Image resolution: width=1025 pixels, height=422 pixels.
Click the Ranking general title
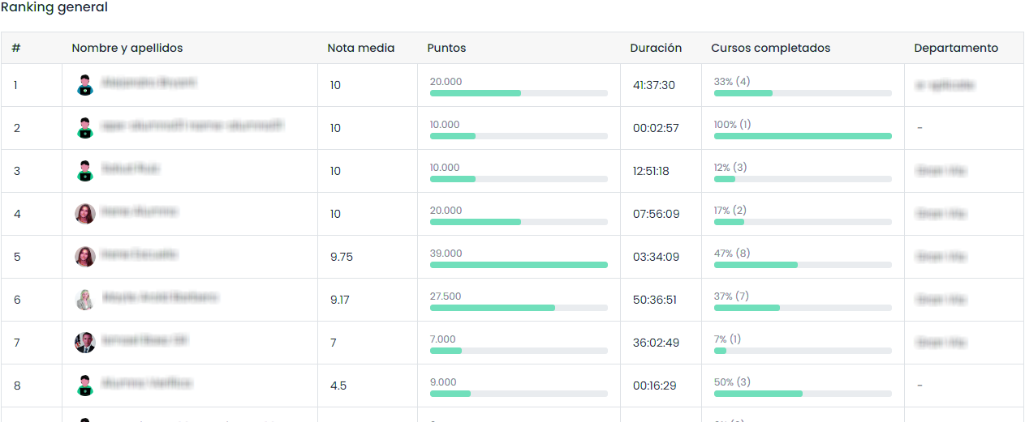[x=54, y=7]
